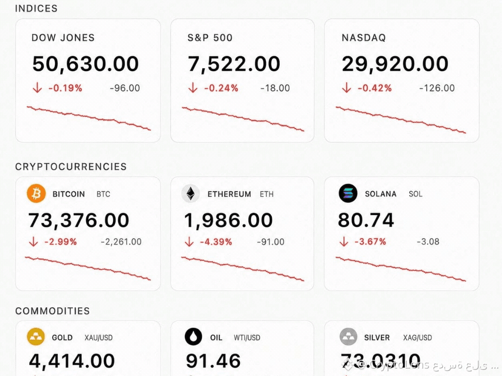Screen dimensions: 502x376
Task: Click the Bitcoin -2.99% change label
Action: click(60, 242)
